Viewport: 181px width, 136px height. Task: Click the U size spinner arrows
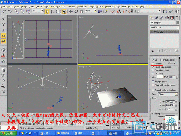pyautogui.click(x=176, y=102)
